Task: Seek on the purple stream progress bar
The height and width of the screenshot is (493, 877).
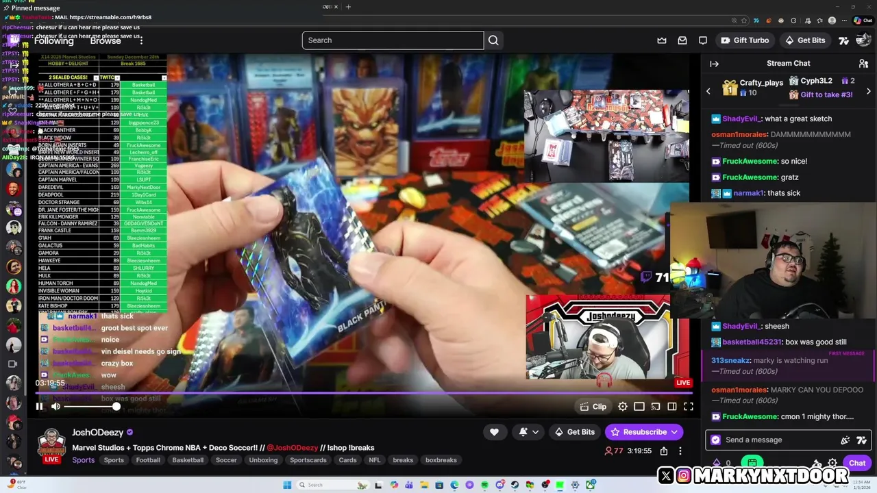Action: pyautogui.click(x=365, y=393)
